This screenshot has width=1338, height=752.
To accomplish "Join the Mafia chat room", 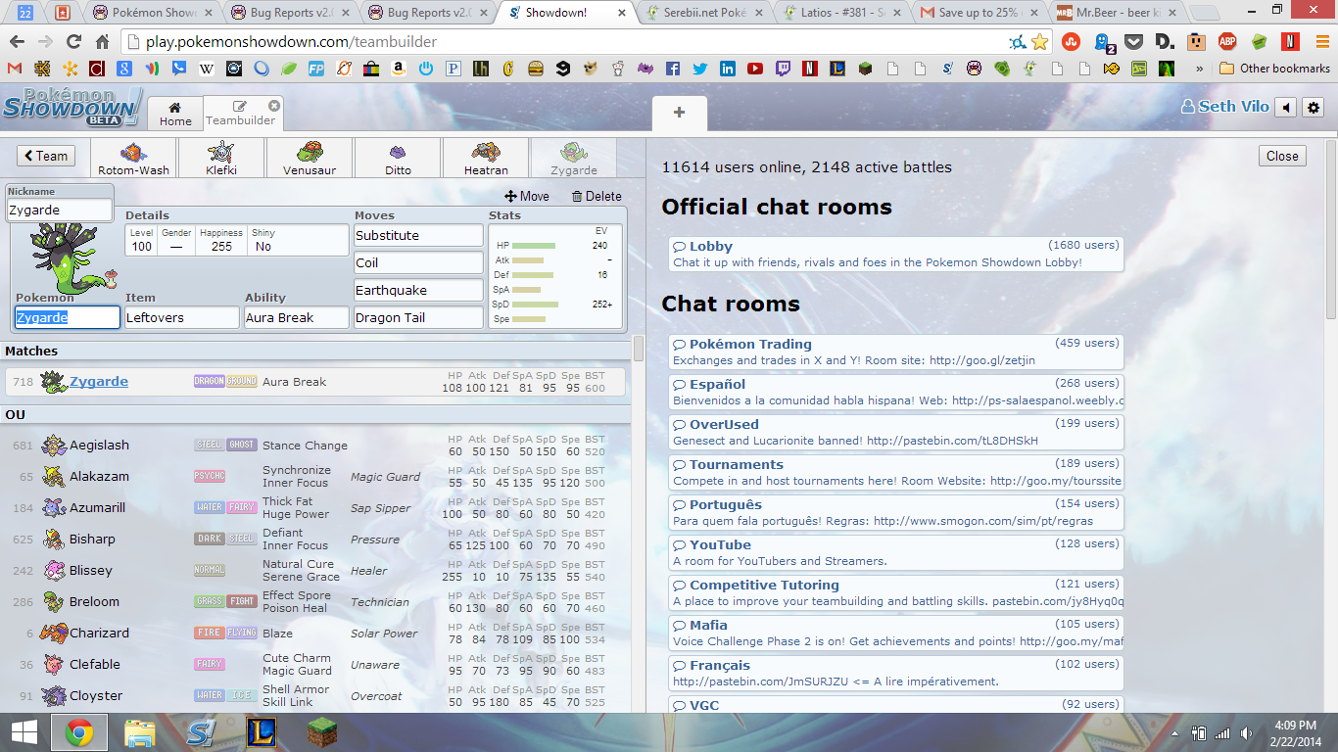I will pos(894,633).
